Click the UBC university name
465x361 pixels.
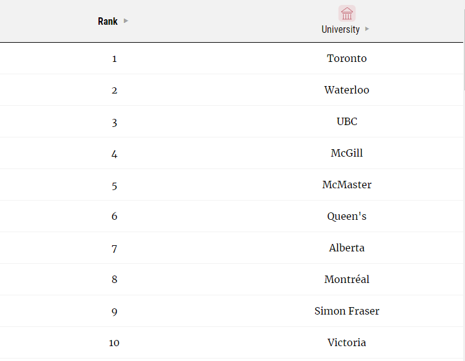click(347, 122)
